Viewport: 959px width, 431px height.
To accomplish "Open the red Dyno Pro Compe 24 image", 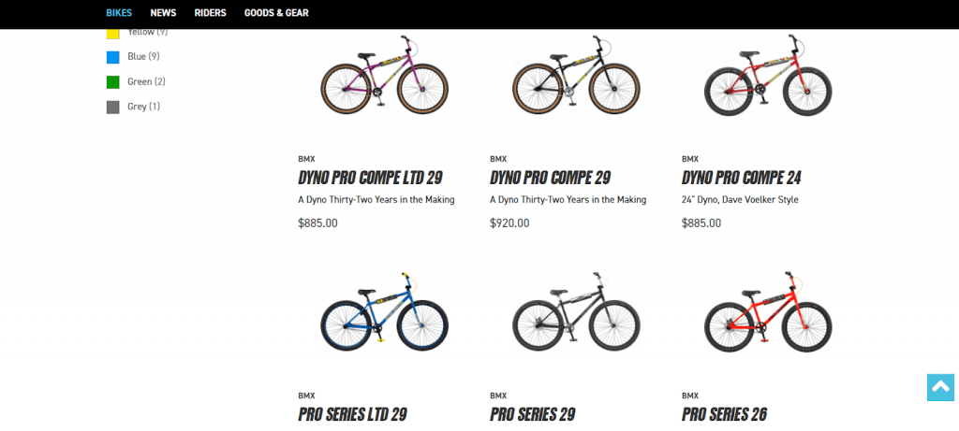I will click(x=768, y=76).
